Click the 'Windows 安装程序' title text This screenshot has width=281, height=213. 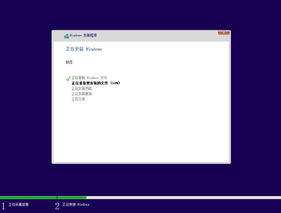[x=83, y=35]
